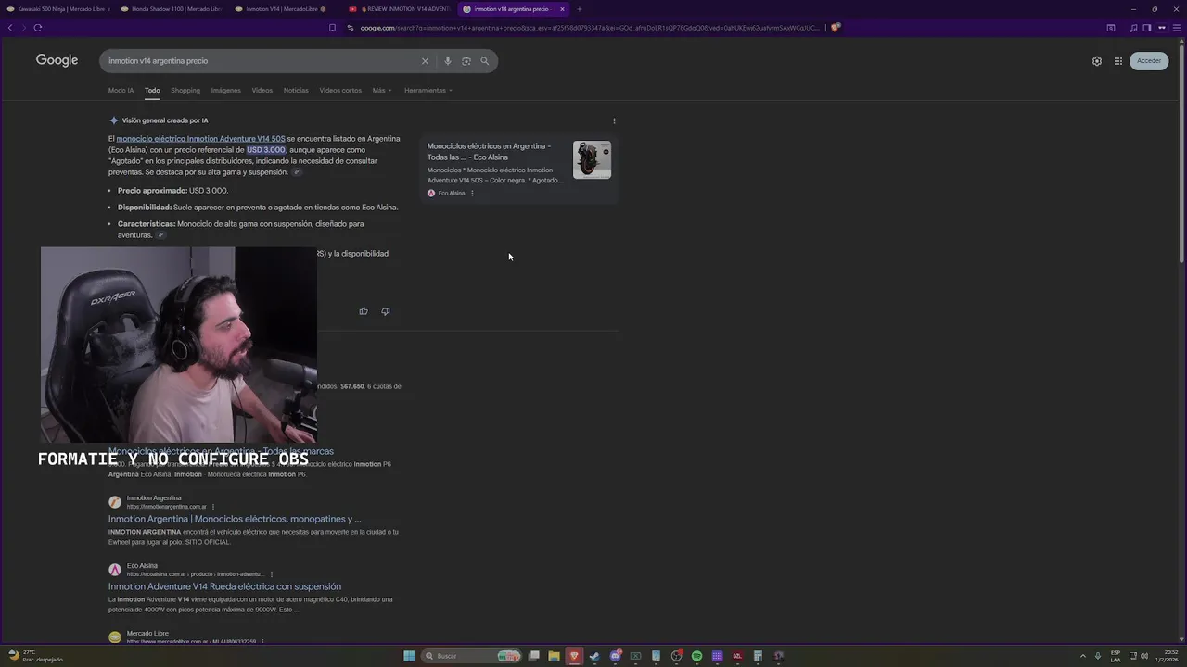Switch to Kawasaki 500 Ninja browser tab

pyautogui.click(x=57, y=9)
